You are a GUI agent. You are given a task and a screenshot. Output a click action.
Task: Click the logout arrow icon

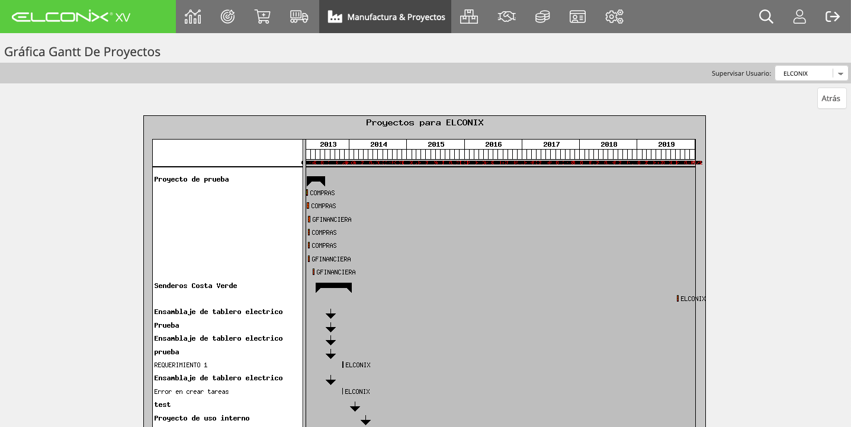(833, 17)
